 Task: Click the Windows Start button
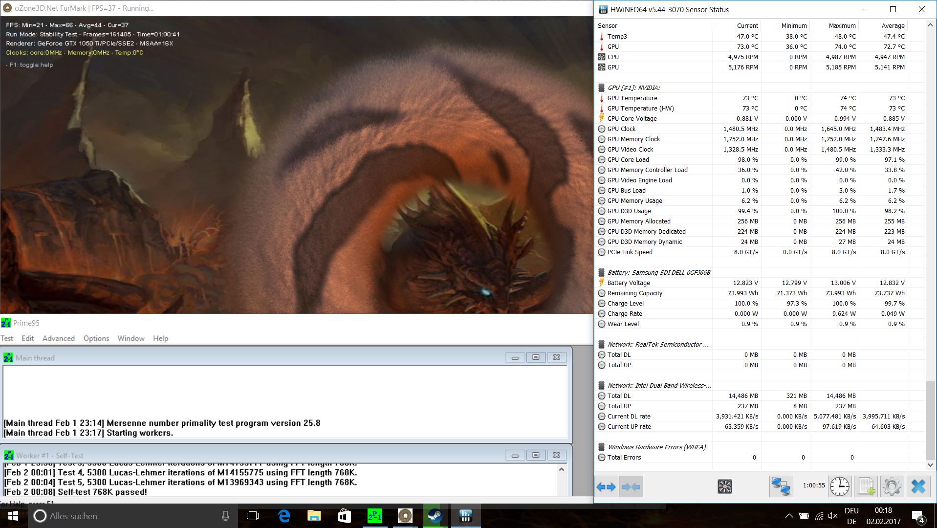(13, 516)
